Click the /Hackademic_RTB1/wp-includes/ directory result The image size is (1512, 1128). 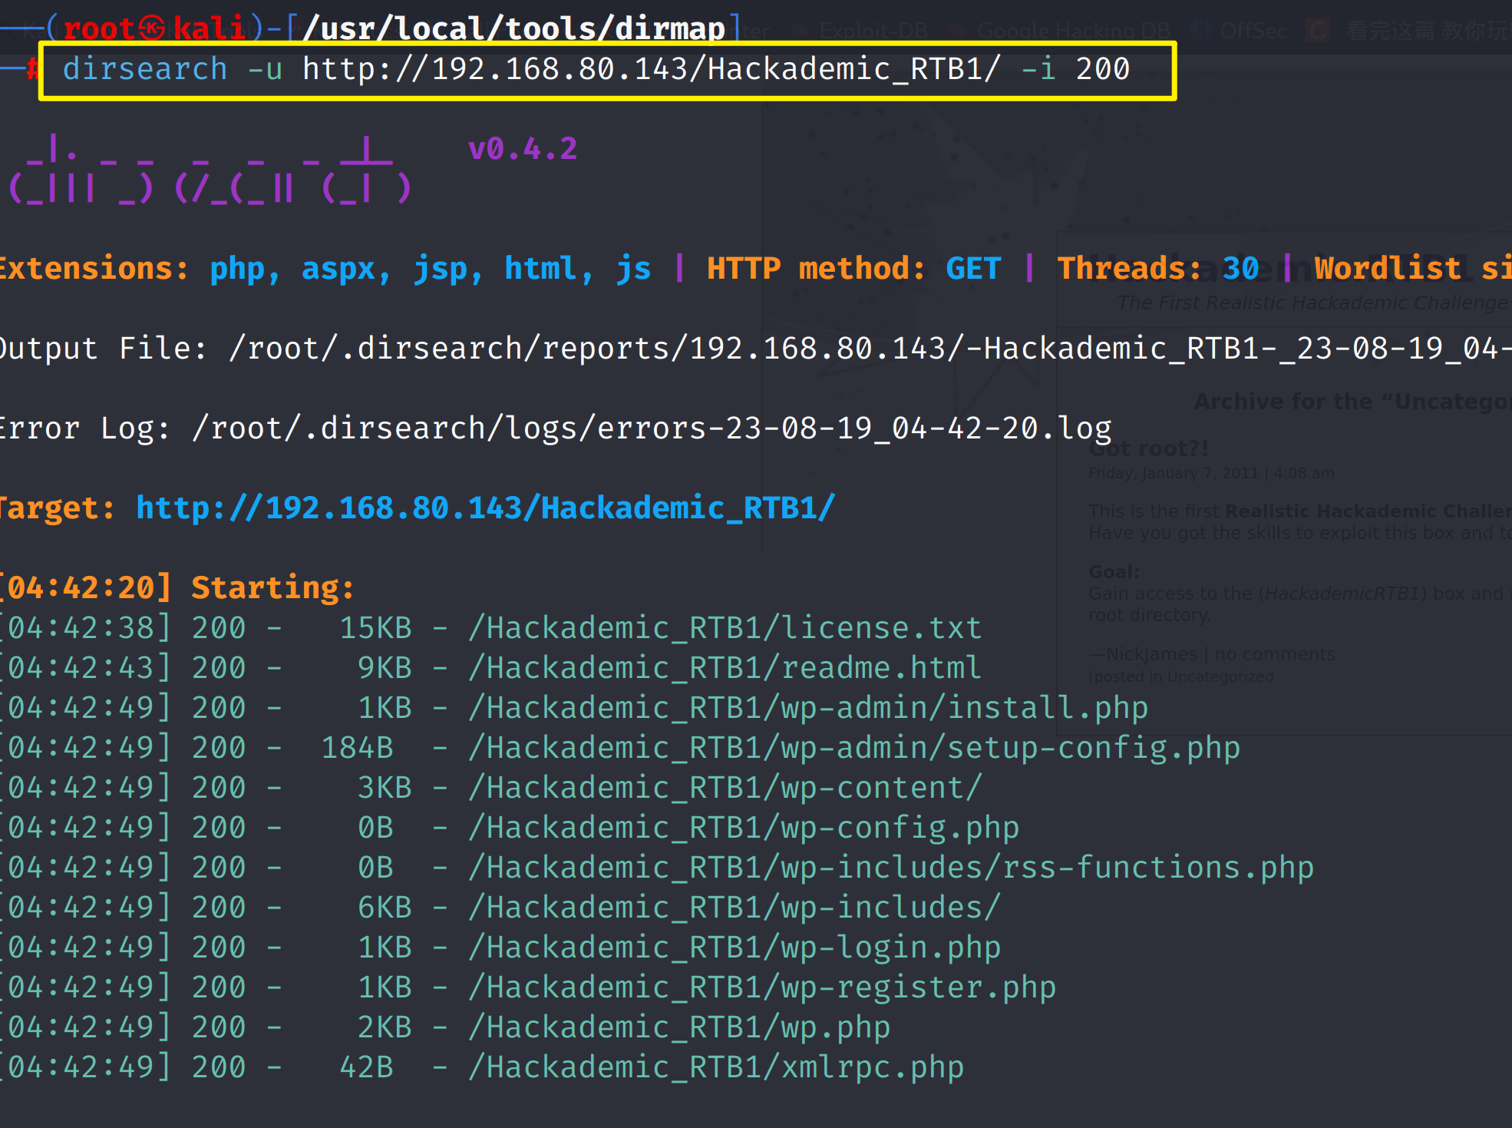click(735, 908)
